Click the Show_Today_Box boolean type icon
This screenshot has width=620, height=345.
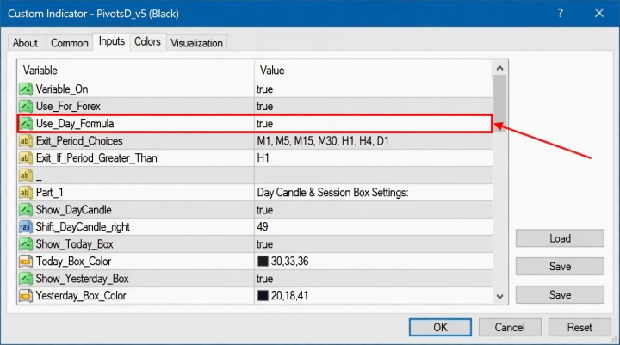pyautogui.click(x=26, y=244)
